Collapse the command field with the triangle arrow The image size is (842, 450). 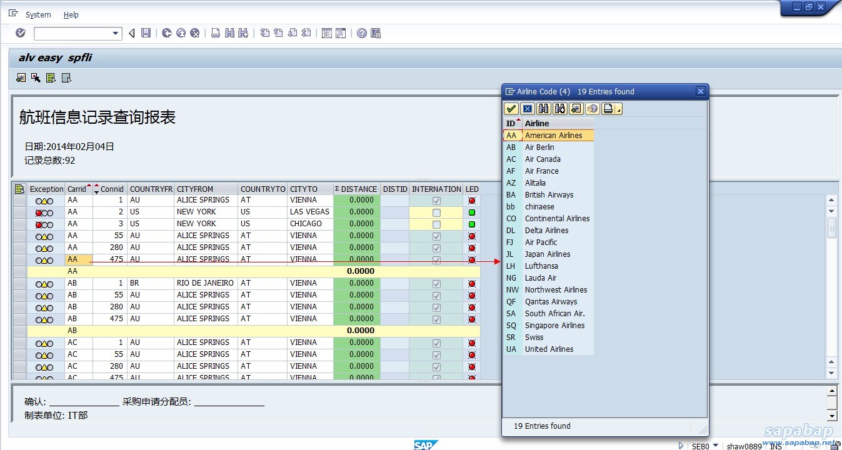coord(131,33)
